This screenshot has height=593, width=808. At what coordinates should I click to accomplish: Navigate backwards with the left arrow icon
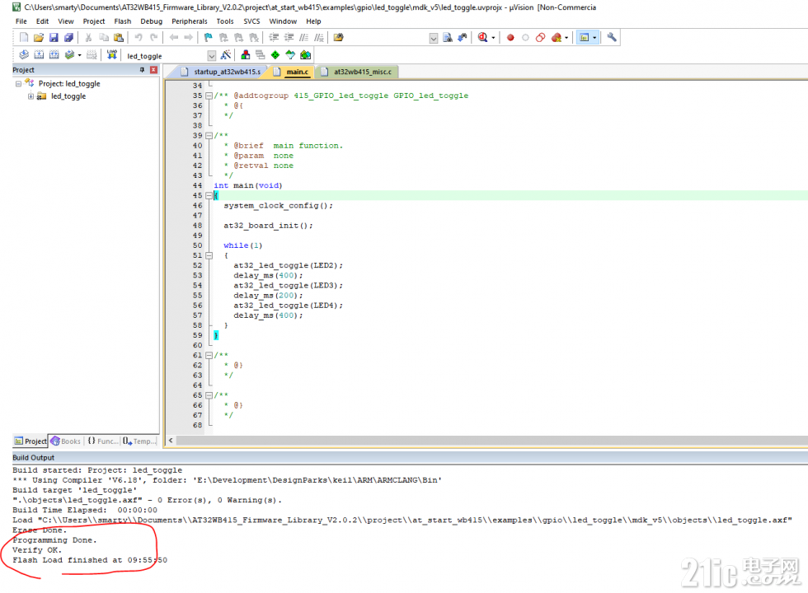[174, 38]
